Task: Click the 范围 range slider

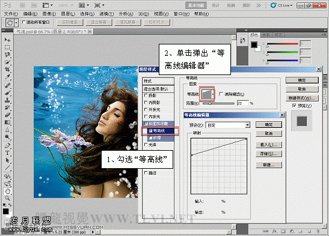Action: click(218, 103)
